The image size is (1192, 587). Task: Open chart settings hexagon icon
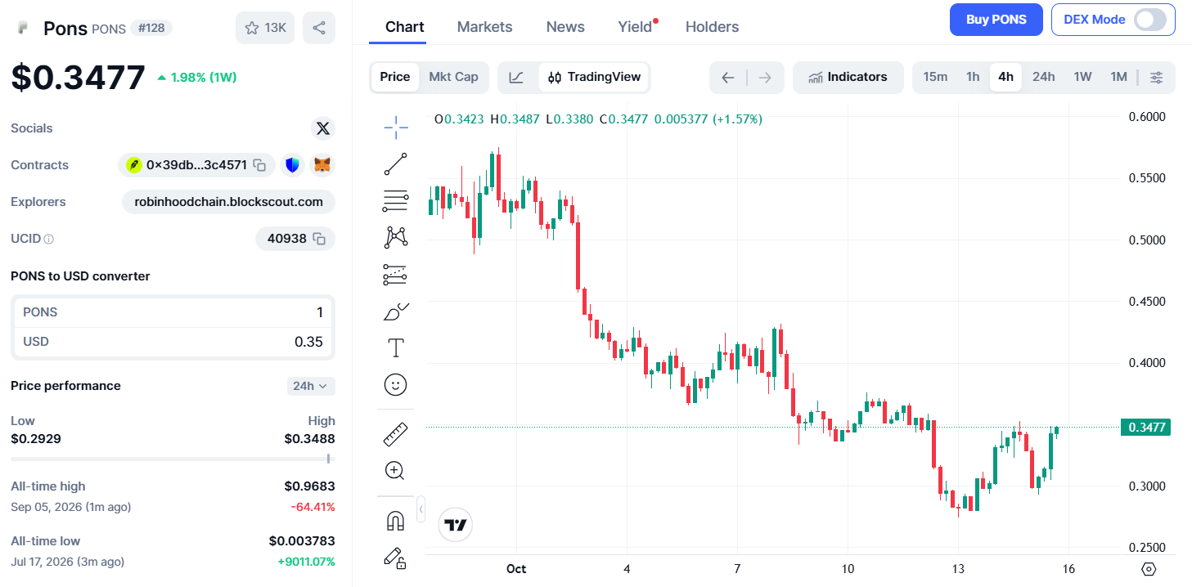pos(1149,569)
